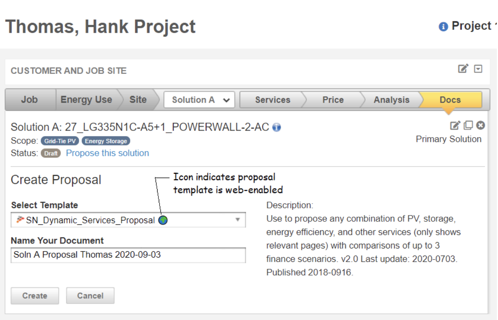Delete Solution A with the X icon

point(480,125)
